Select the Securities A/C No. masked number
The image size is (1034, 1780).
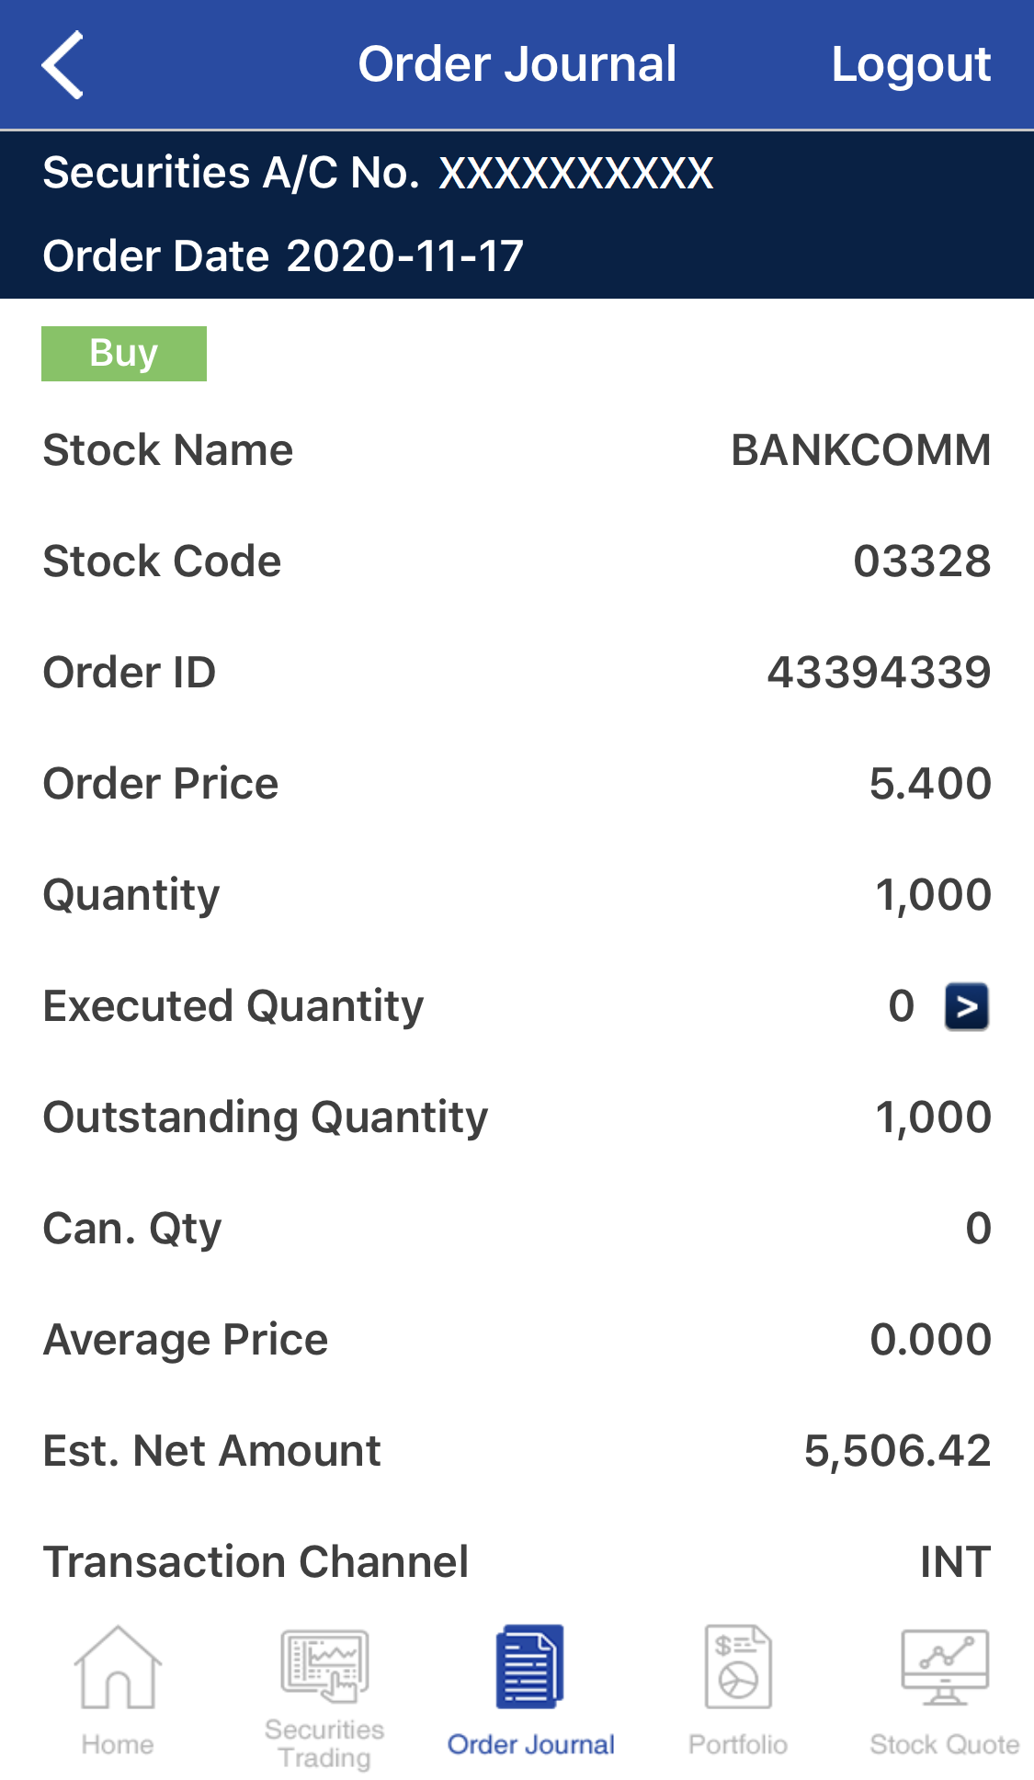click(x=576, y=173)
